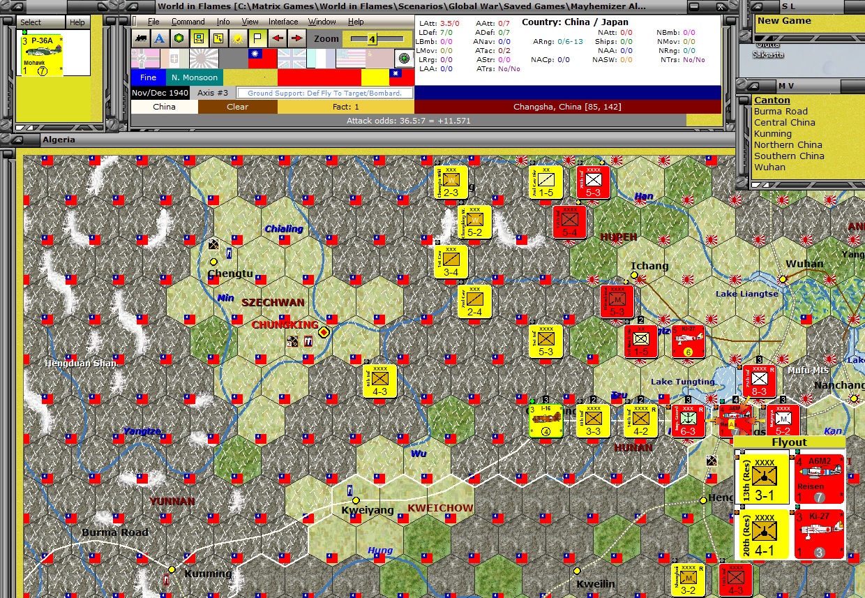The width and height of the screenshot is (865, 598).
Task: Click the Flyout panel title bar
Action: 789,442
